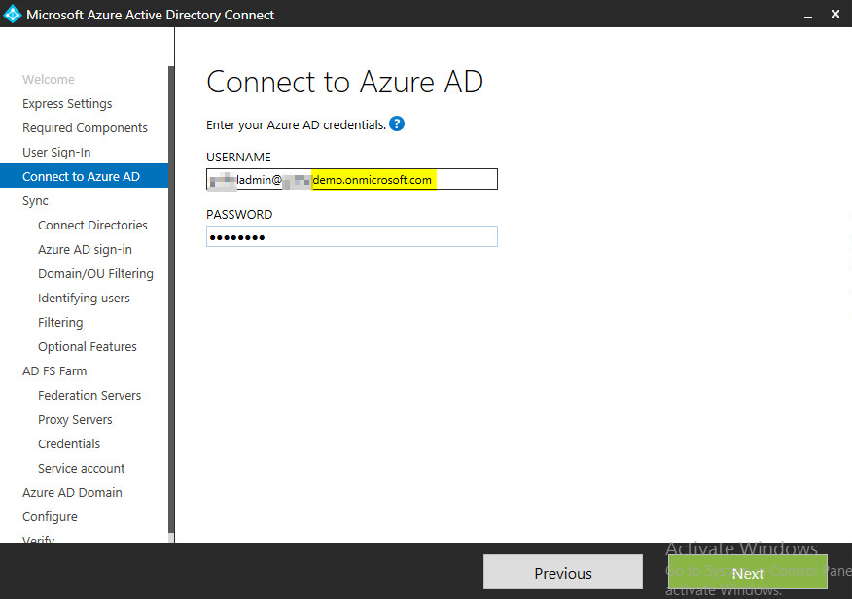Image resolution: width=852 pixels, height=599 pixels.
Task: Click the sidebar vertical scrollbar
Action: [171, 292]
